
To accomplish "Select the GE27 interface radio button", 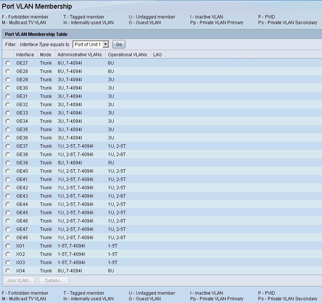I will coord(8,63).
